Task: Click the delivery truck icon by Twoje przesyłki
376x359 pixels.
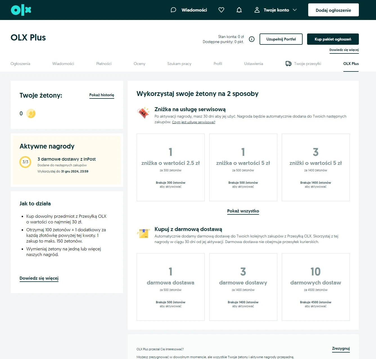Action: (x=288, y=64)
